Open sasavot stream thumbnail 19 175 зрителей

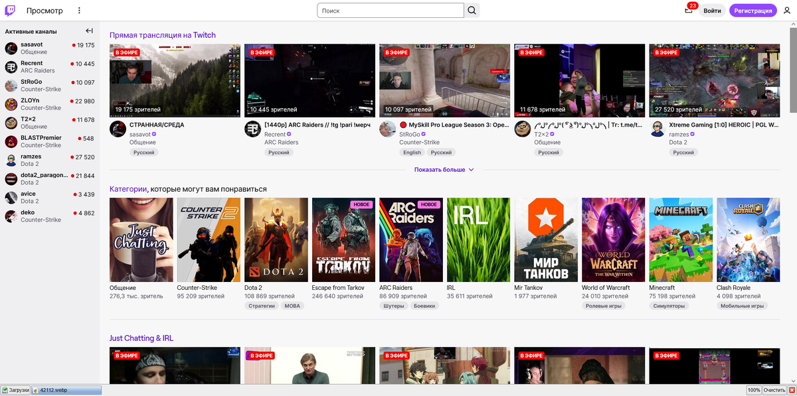click(x=175, y=80)
